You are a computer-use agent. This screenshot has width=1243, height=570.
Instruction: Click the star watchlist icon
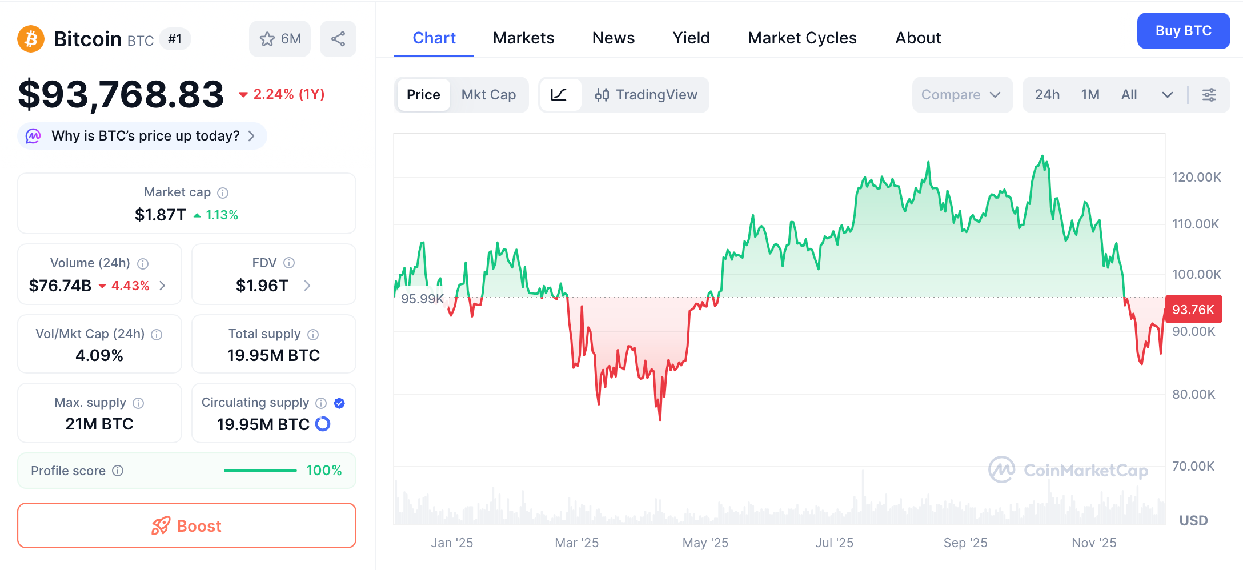click(267, 39)
